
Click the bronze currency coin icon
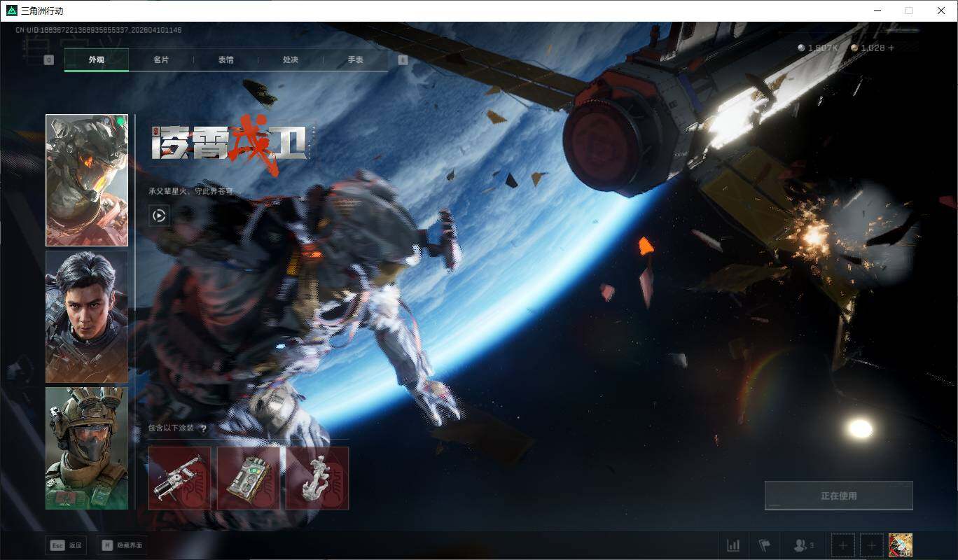854,48
